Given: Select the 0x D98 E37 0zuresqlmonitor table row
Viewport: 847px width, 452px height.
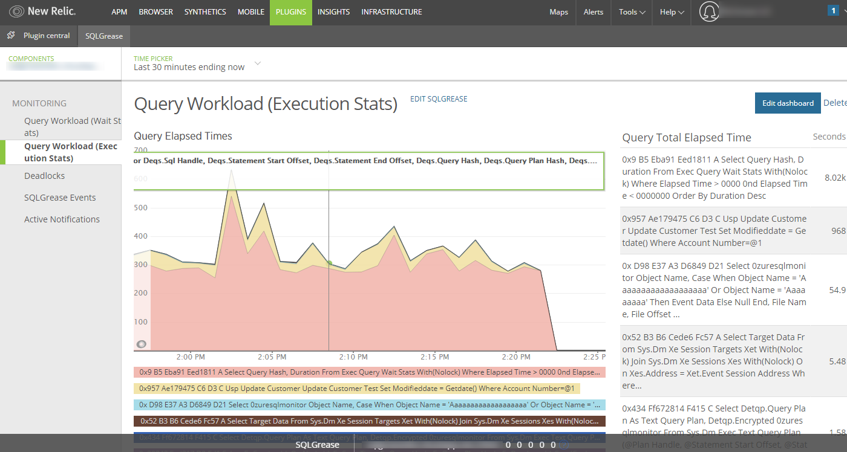Looking at the screenshot, I should point(733,290).
